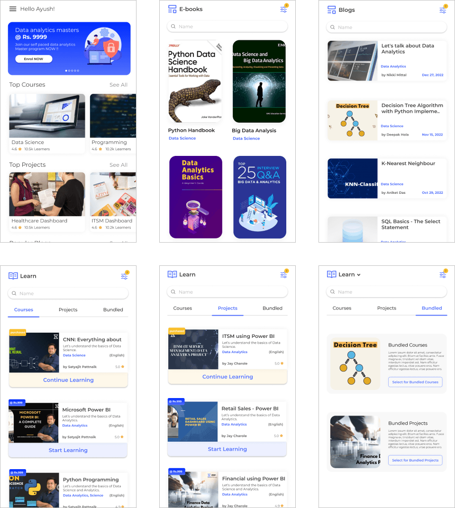Click Continue Learning under ITSM using Power BI

click(x=227, y=376)
